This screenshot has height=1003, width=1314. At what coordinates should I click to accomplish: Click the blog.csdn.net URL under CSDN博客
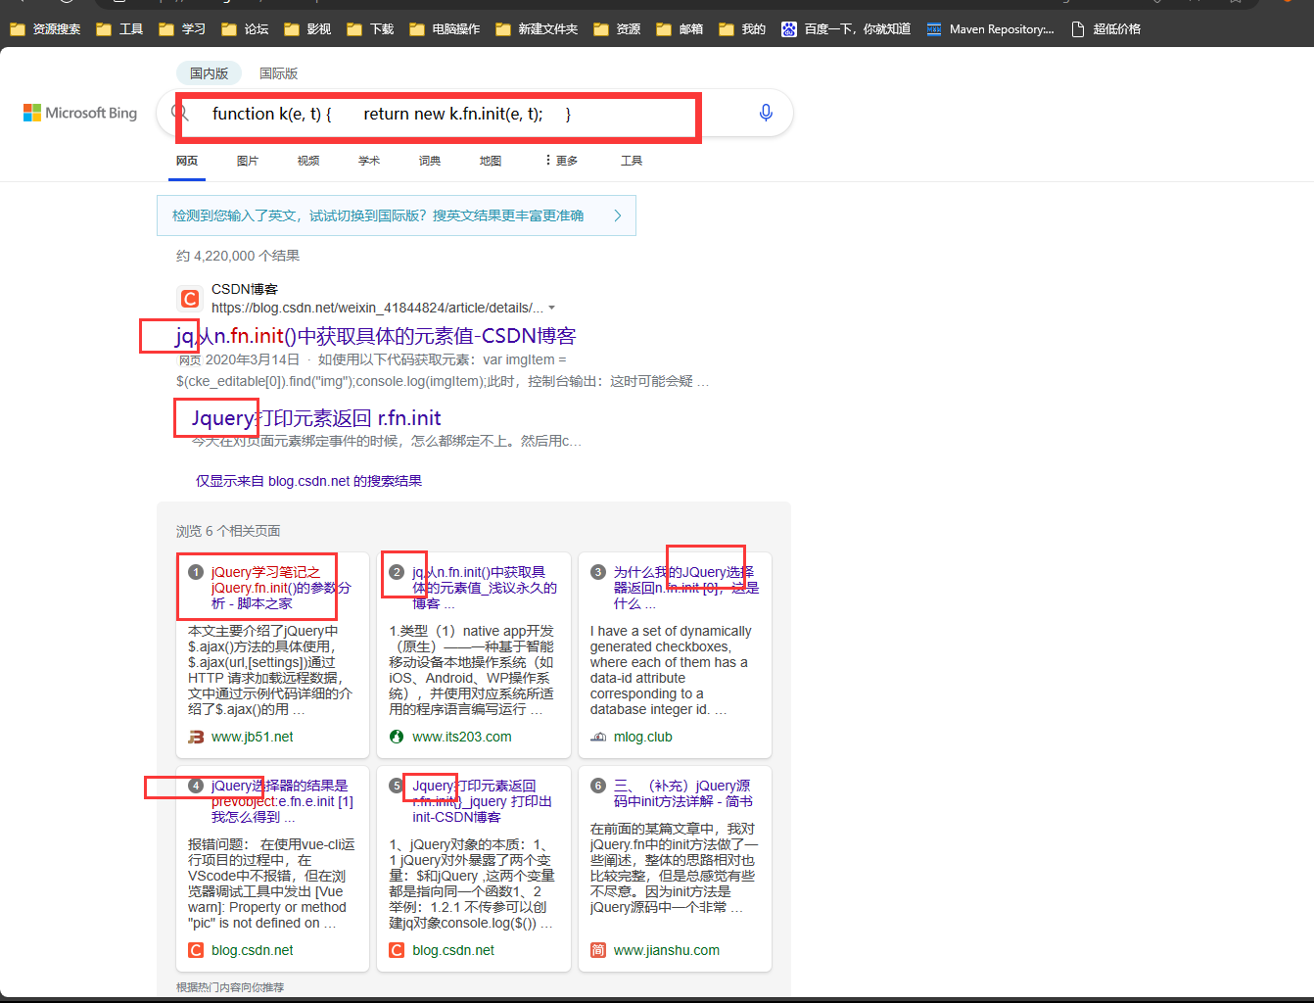tap(377, 308)
